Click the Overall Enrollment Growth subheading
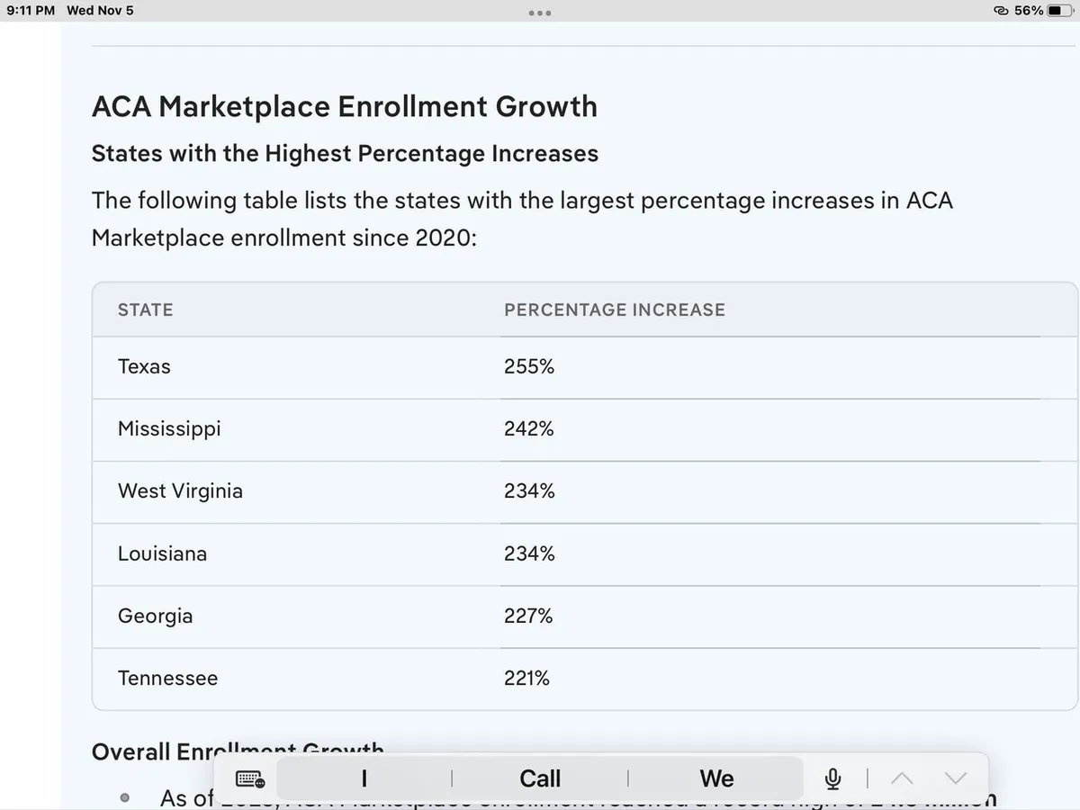 point(238,751)
